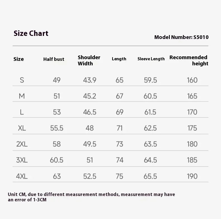Click the Size Chart title
The height and width of the screenshot is (219, 221).
point(31,33)
